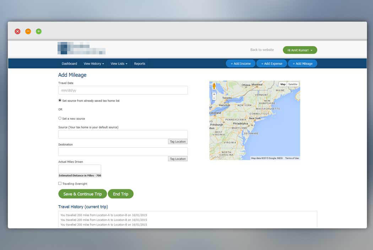The image size is (373, 250).
Task: Click the blurred site logo in header
Action: click(81, 48)
